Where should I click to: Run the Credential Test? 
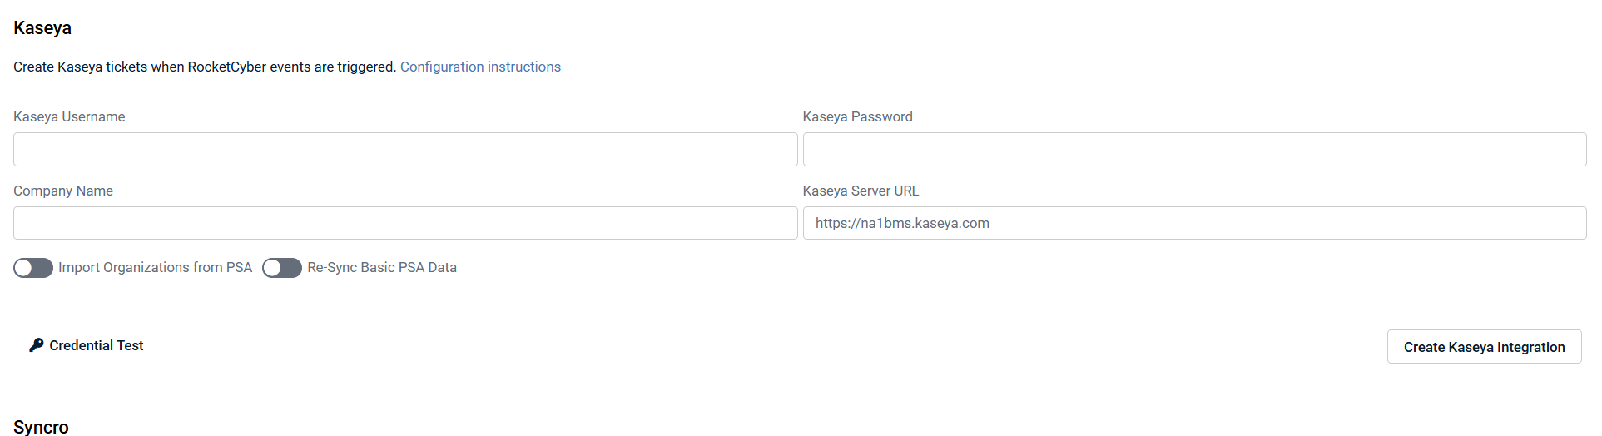coord(96,345)
